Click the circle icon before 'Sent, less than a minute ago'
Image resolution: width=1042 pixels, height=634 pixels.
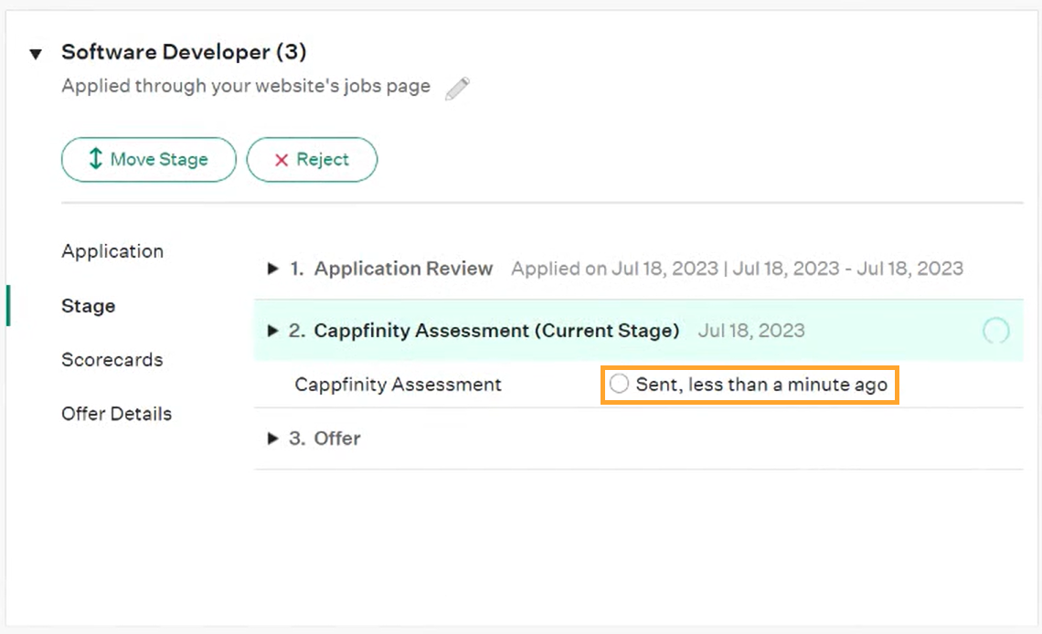pyautogui.click(x=619, y=384)
